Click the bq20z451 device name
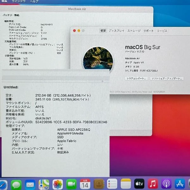 [x=47, y=24]
